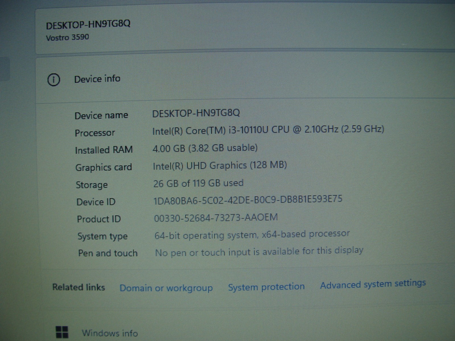The height and width of the screenshot is (341, 455).
Task: Click the Processor label
Action: pos(95,133)
